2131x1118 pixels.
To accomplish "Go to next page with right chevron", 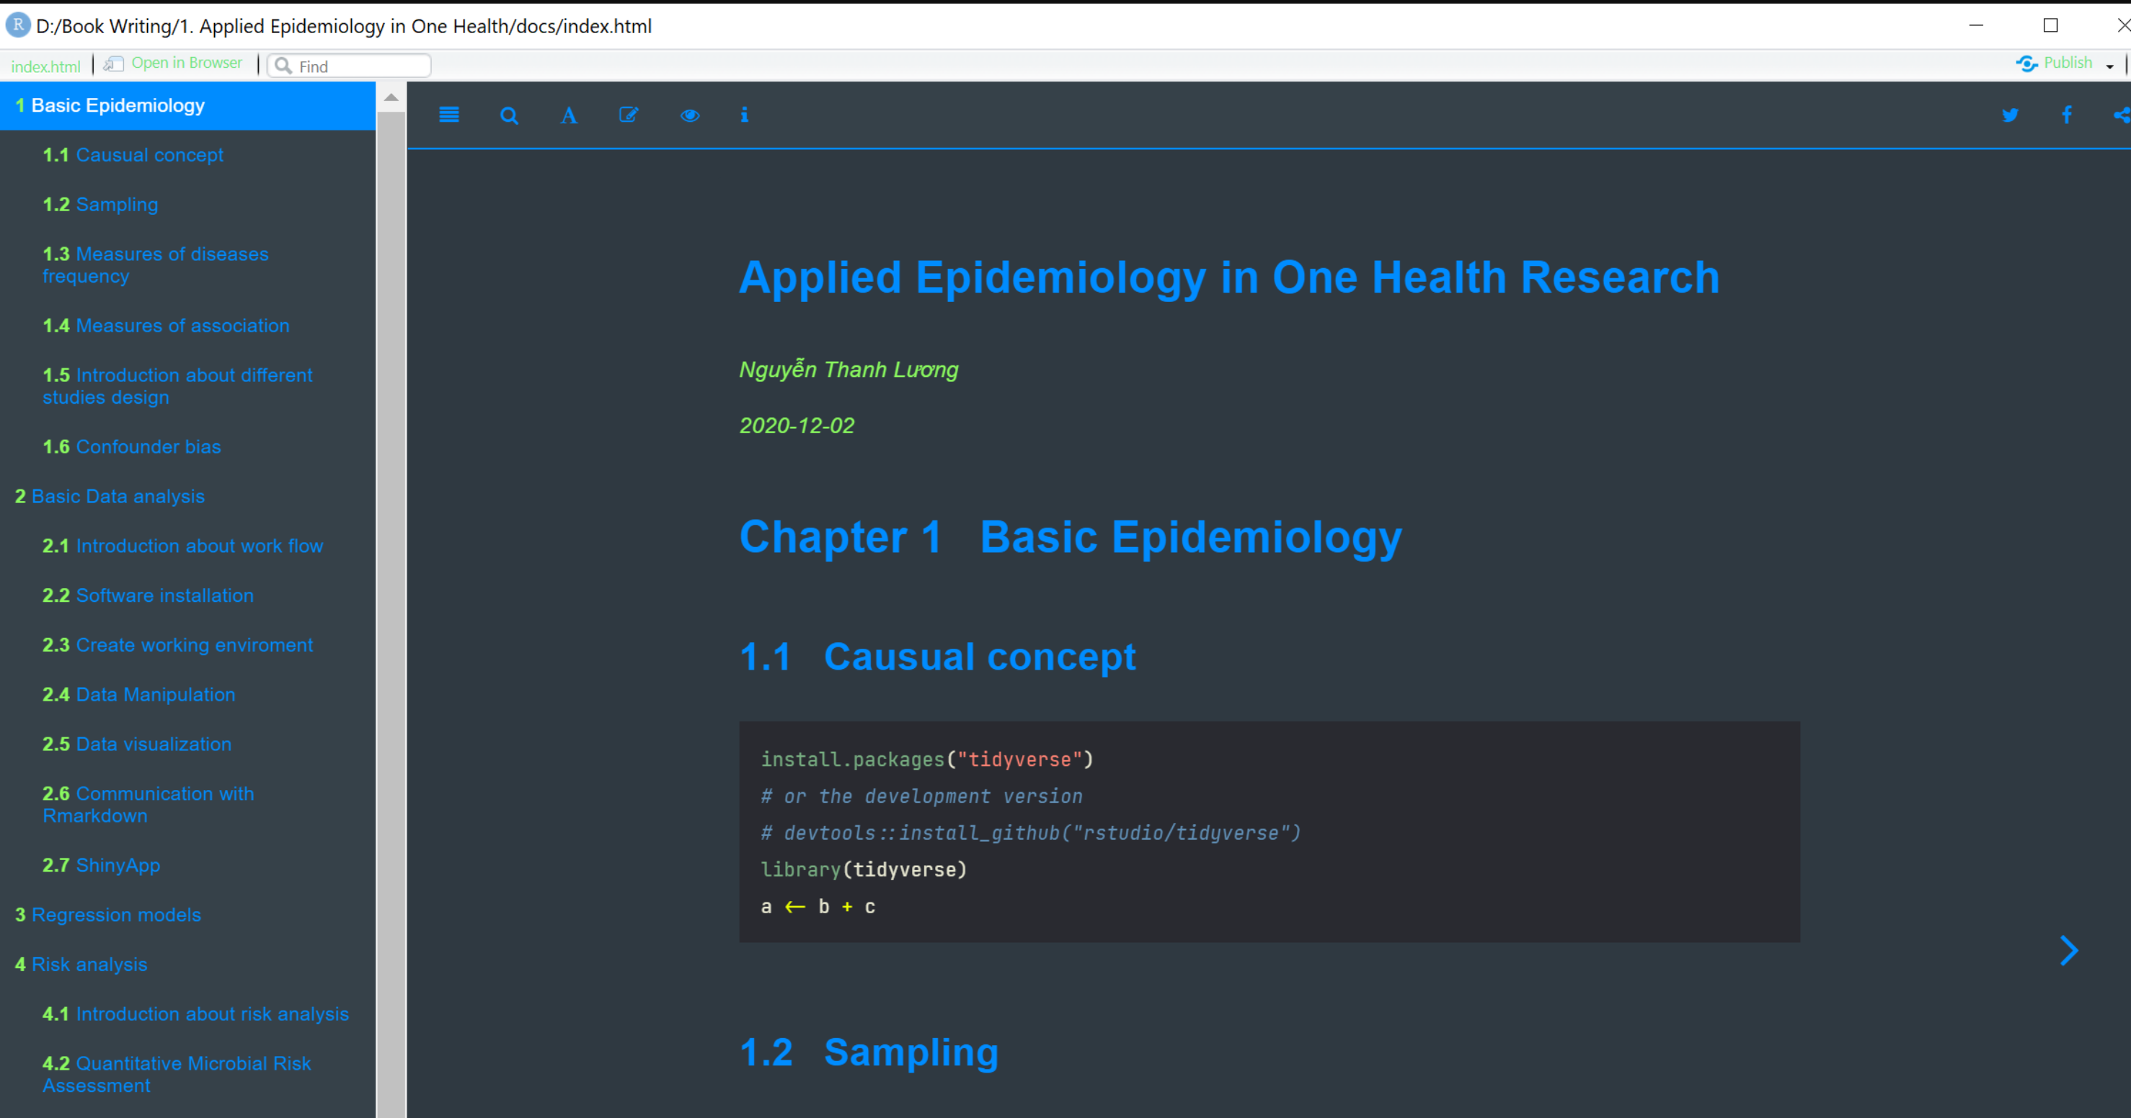I will pyautogui.click(x=2069, y=950).
